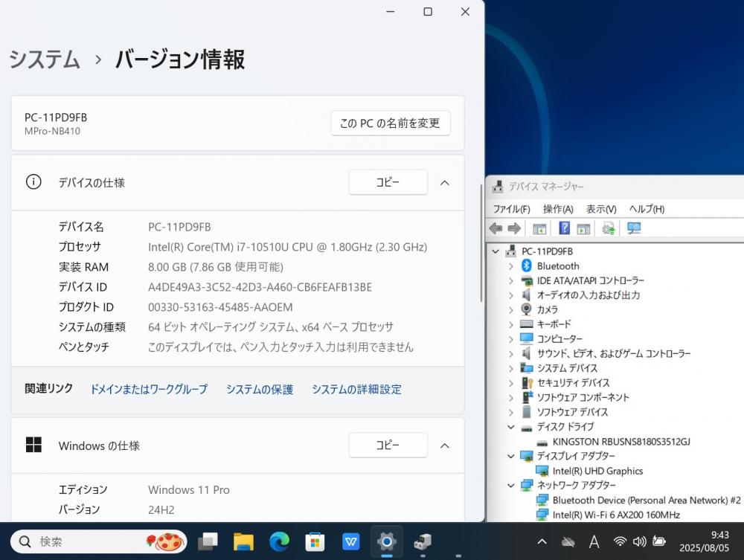
Task: Open the システムの詳細設定 link
Action: pyautogui.click(x=357, y=389)
